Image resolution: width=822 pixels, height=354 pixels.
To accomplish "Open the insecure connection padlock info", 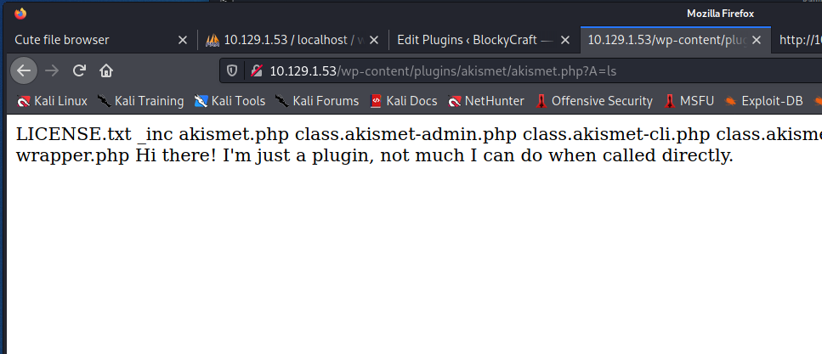I will coord(254,70).
